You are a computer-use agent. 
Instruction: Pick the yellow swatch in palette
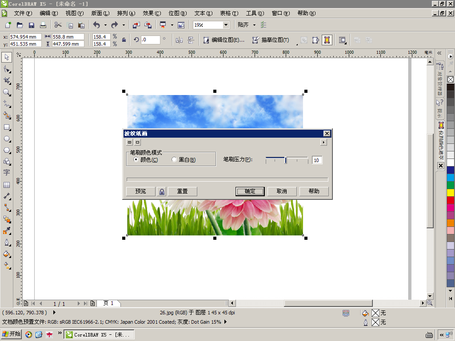[x=451, y=193]
